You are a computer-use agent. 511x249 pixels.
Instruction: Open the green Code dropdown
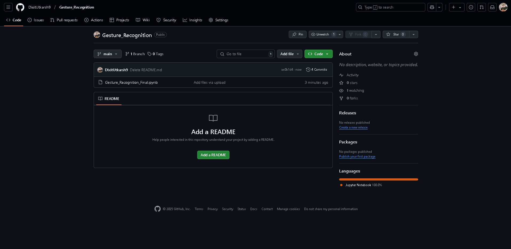[x=318, y=54]
